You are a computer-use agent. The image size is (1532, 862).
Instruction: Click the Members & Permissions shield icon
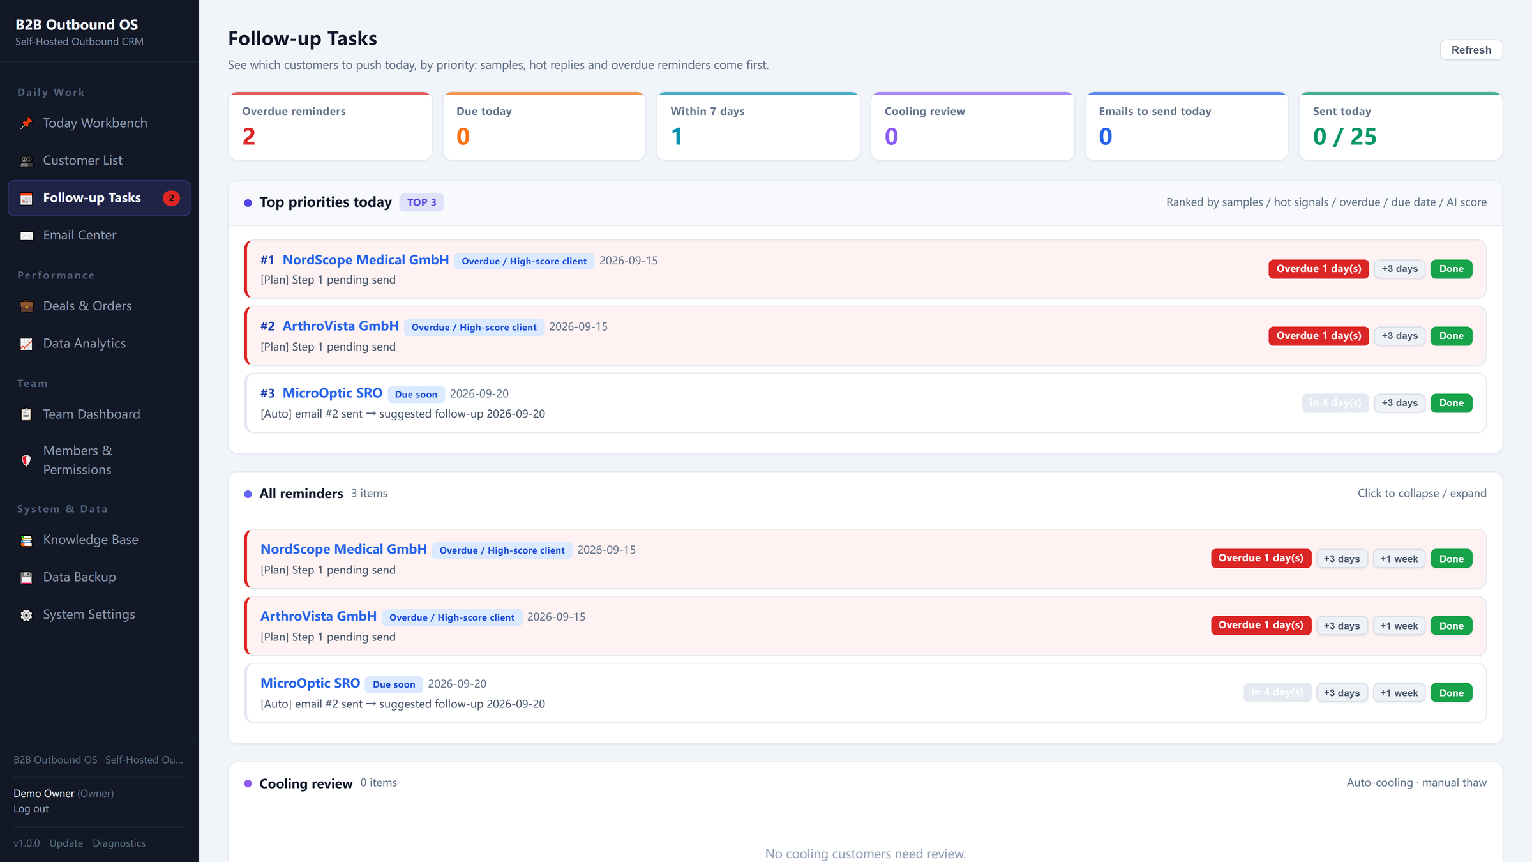[26, 460]
